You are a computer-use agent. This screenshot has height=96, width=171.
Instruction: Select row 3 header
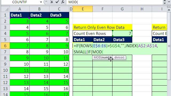click(x=5, y=27)
